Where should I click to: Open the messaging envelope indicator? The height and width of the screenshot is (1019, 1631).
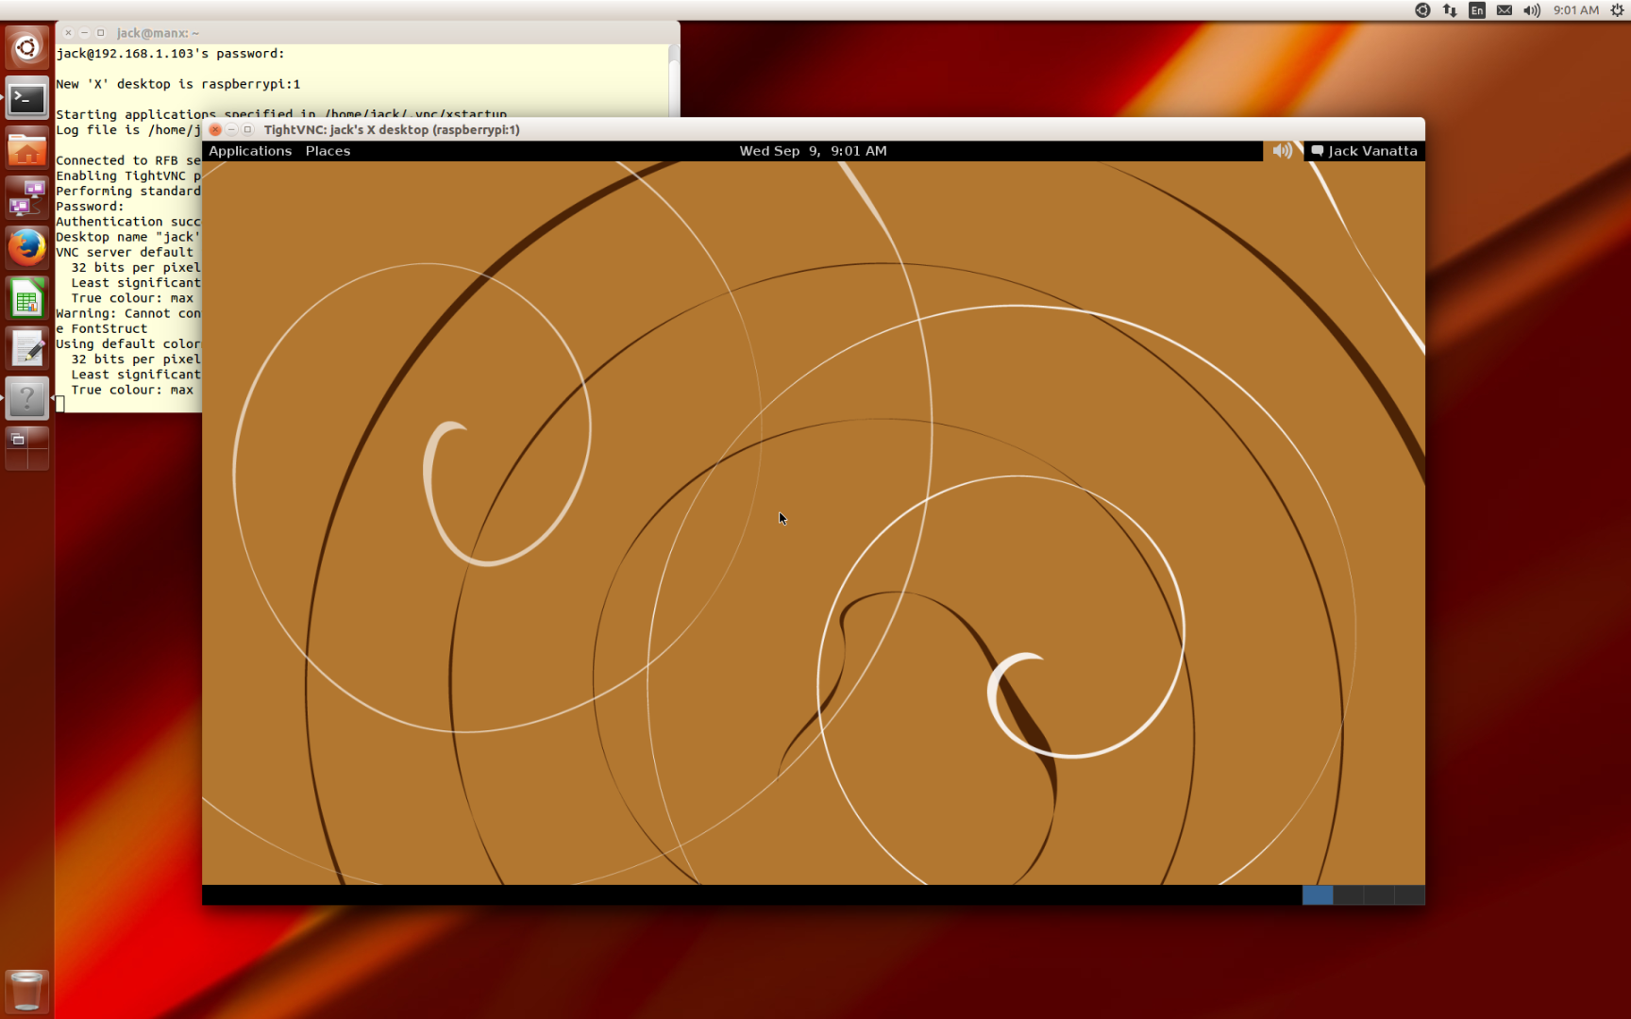point(1505,10)
